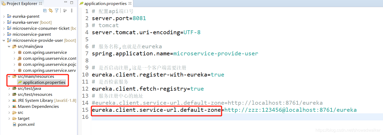383x135 pixels.
Task: Minimize the Project Explorer panel
Action: 65,3
